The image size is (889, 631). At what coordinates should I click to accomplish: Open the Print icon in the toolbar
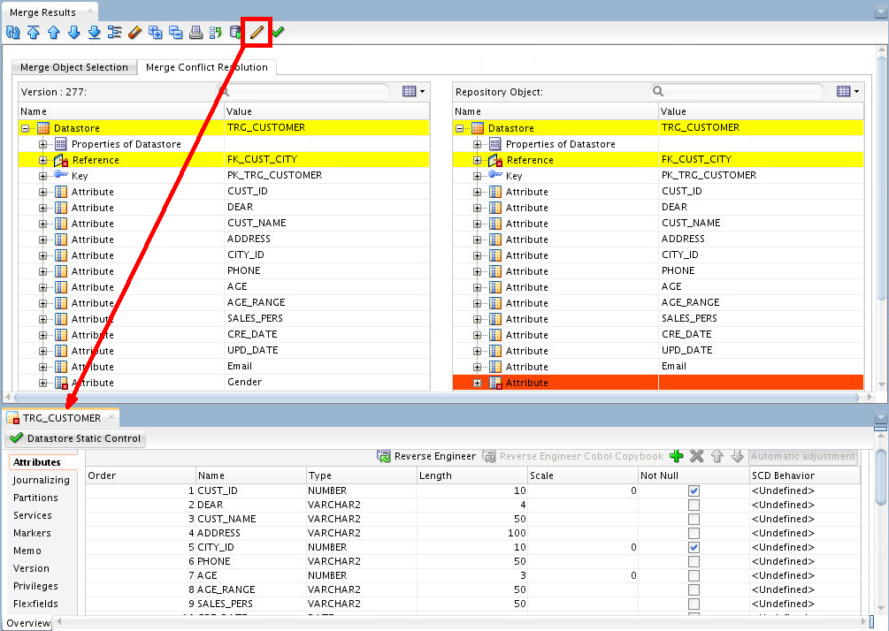pyautogui.click(x=195, y=32)
